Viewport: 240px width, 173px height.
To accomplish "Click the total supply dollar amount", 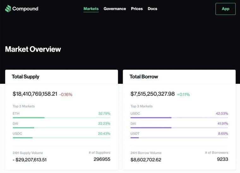I will 35,94.
